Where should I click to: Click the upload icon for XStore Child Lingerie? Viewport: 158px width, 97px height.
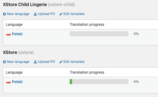[x=35, y=14]
